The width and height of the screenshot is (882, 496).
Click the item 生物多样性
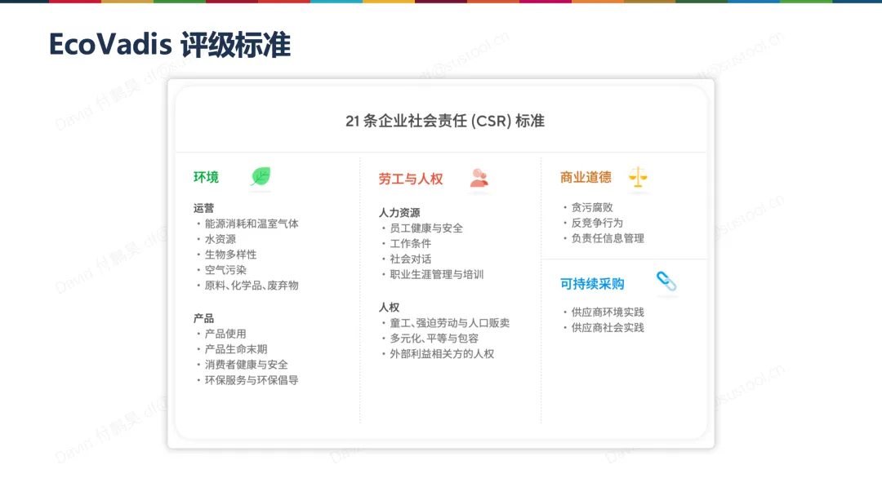pyautogui.click(x=230, y=255)
